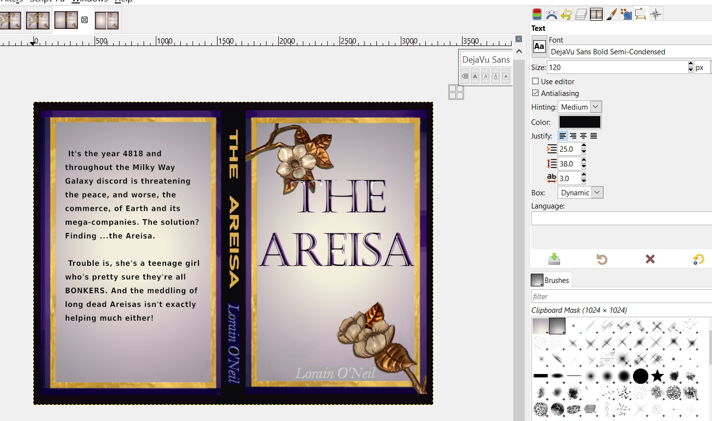Clear style in on-canvas text toolbar
Screen dimensions: 712x421
(x=465, y=76)
